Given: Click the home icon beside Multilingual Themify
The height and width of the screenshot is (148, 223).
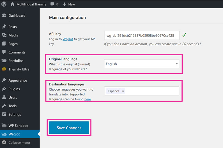Looking at the screenshot, I should (x=13, y=4).
